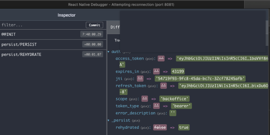Pin the jti key

[x=128, y=79]
